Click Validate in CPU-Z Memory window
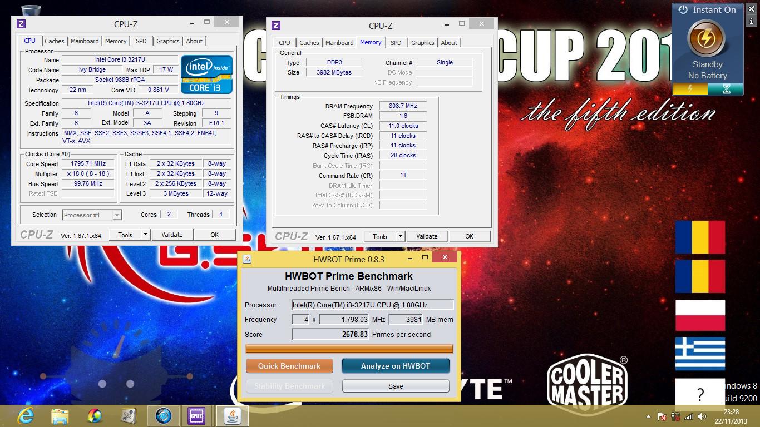The image size is (760, 427). click(x=427, y=236)
